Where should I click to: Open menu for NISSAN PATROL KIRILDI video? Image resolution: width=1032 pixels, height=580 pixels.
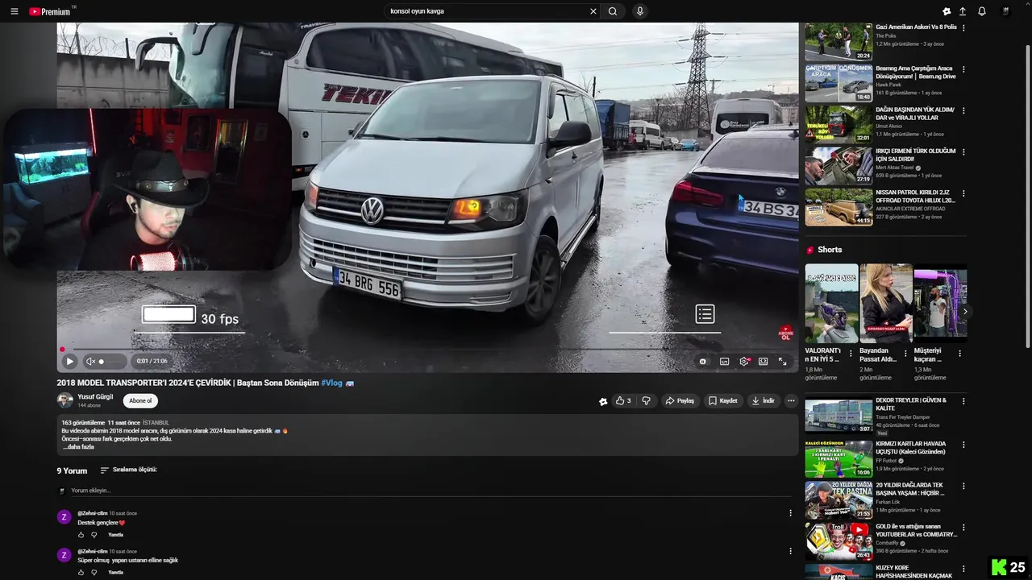click(x=963, y=193)
